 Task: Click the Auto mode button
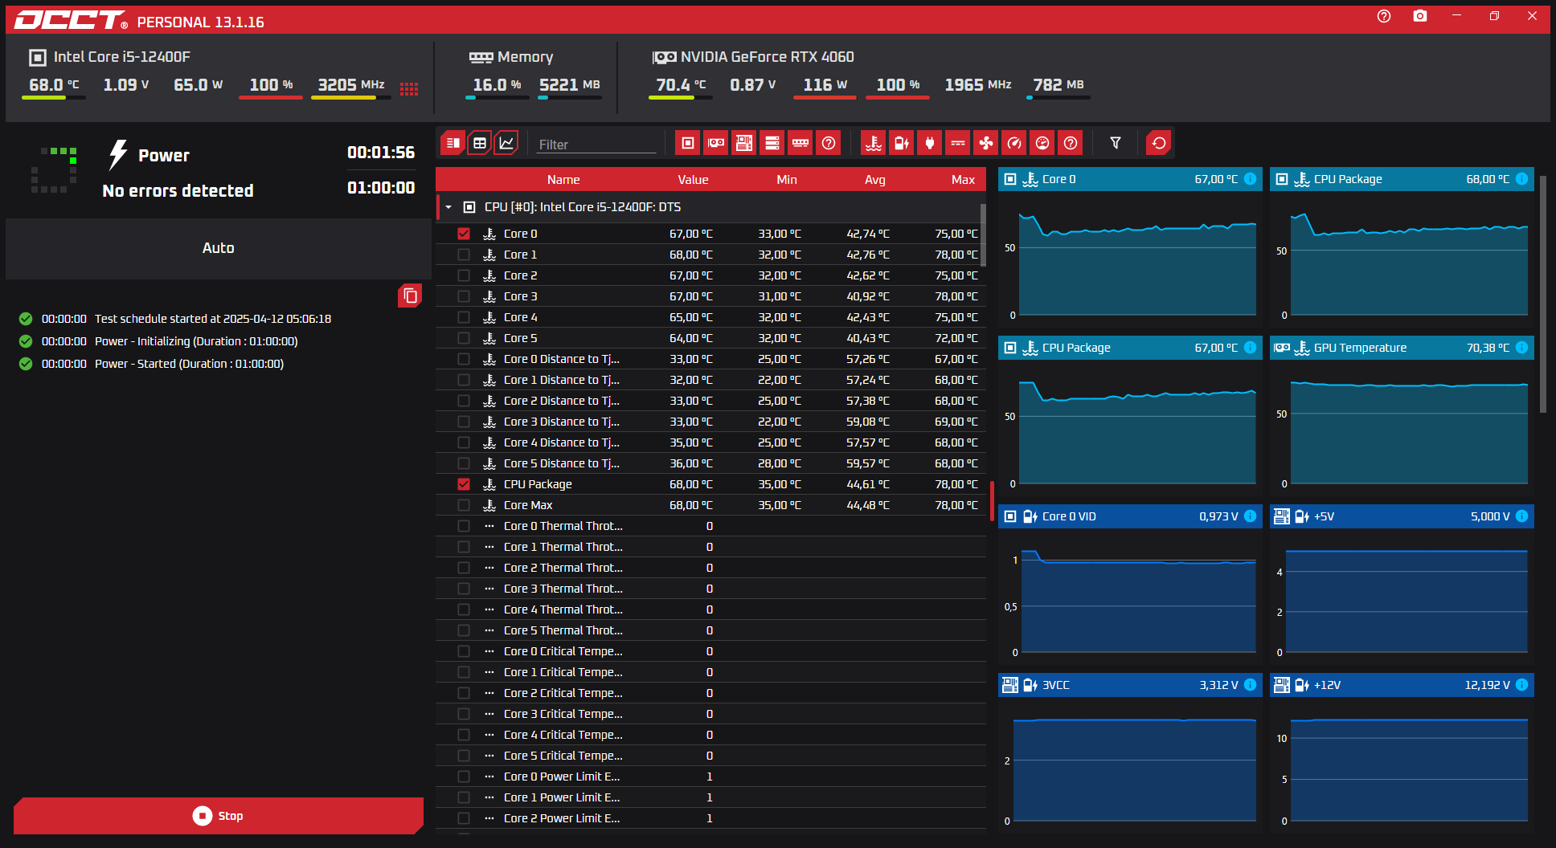click(x=218, y=248)
